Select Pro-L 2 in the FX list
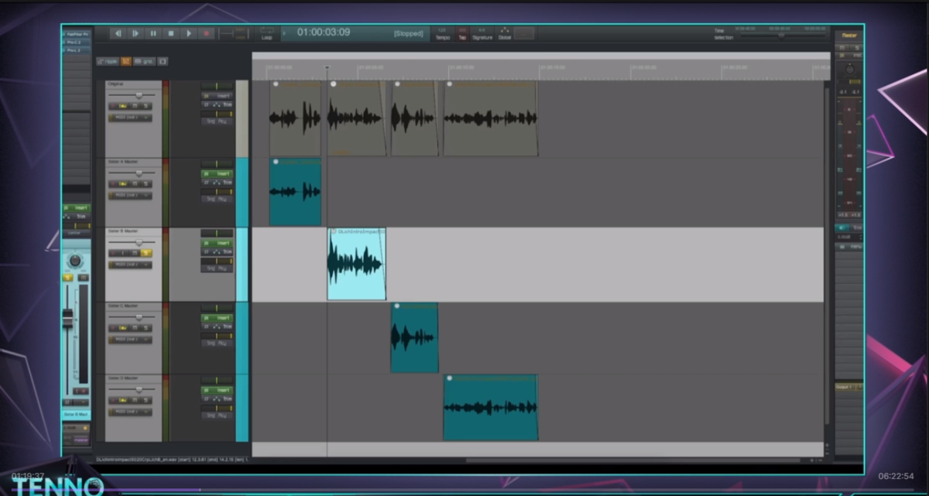The height and width of the screenshot is (496, 929). point(77,50)
